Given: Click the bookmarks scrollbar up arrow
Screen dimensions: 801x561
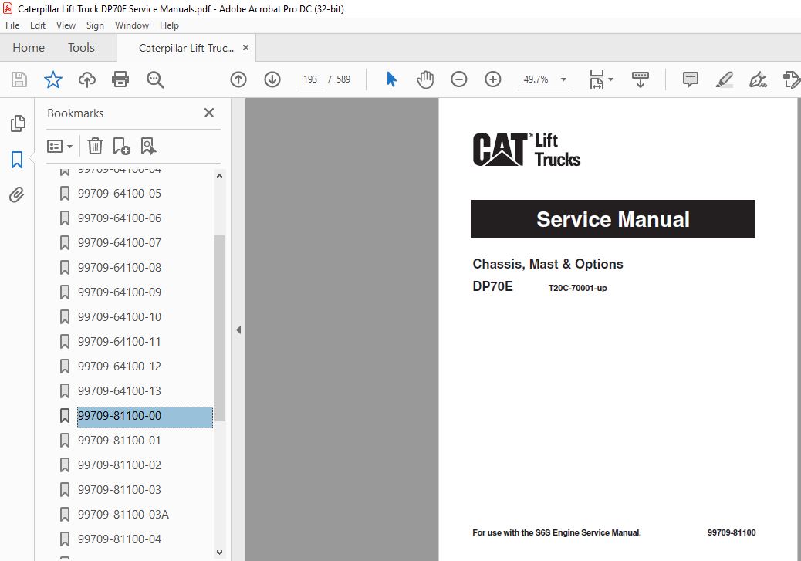Looking at the screenshot, I should 219,176.
